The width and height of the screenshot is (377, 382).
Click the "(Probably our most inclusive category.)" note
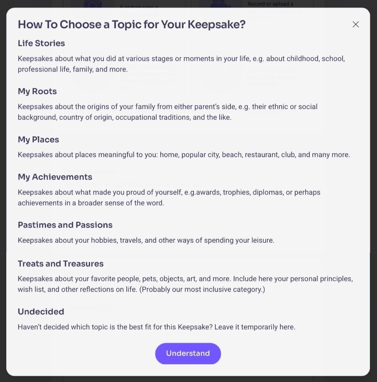tap(202, 289)
